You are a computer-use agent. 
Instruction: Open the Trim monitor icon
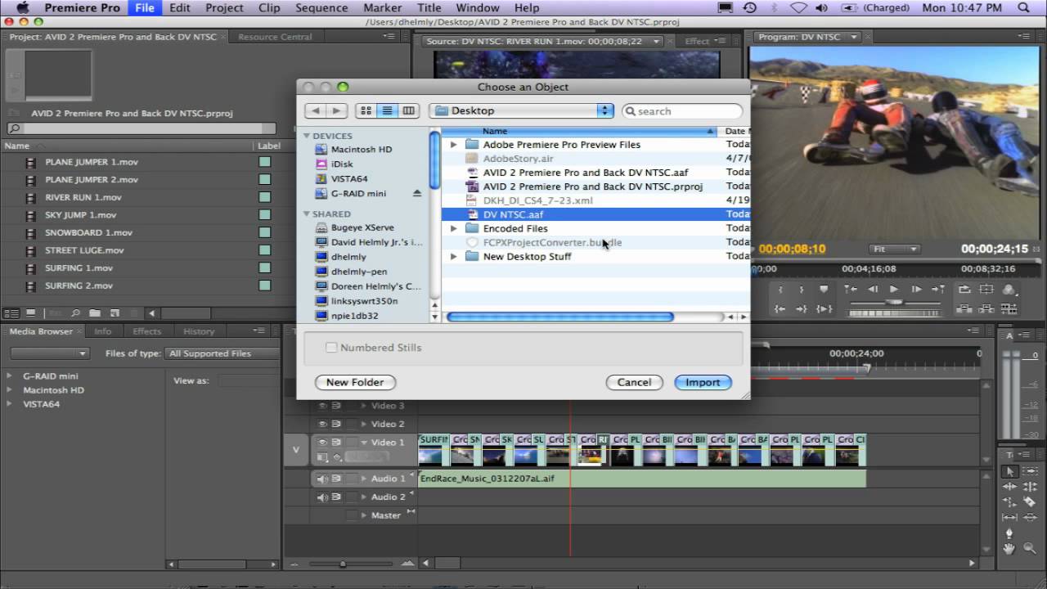1009,309
